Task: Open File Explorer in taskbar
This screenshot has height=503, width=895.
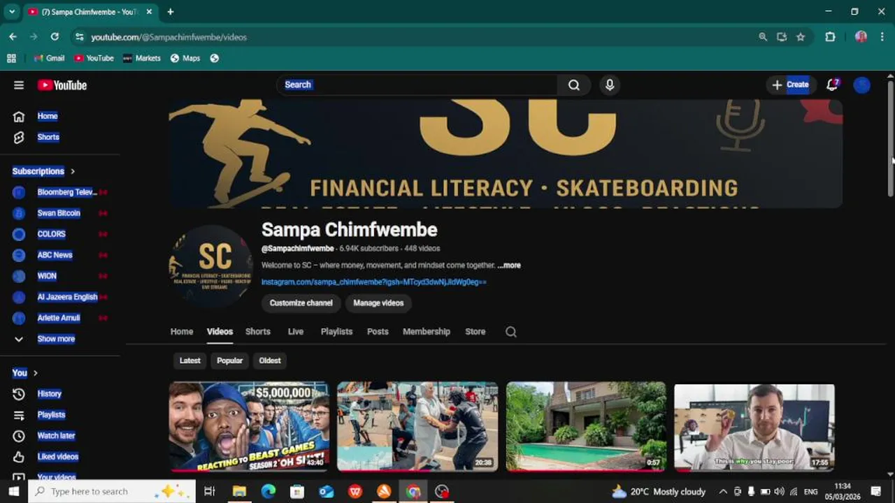Action: 239,492
